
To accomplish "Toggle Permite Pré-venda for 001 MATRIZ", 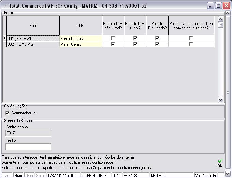I will point(157,38).
